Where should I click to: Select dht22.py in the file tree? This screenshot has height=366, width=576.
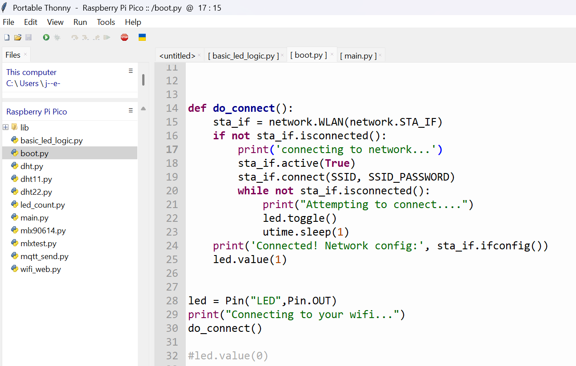pos(36,192)
